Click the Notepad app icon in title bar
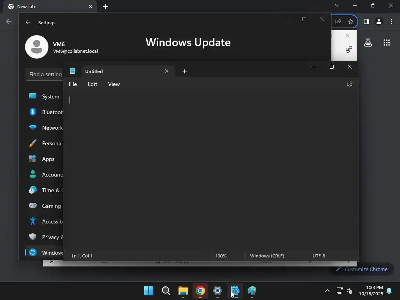The height and width of the screenshot is (300, 400). coord(72,71)
